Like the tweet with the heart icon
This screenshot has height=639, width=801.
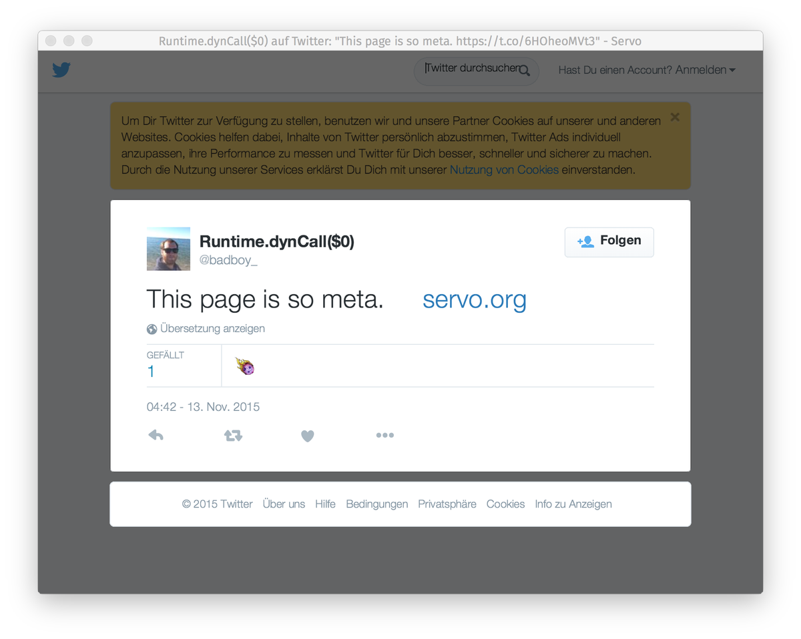[307, 436]
